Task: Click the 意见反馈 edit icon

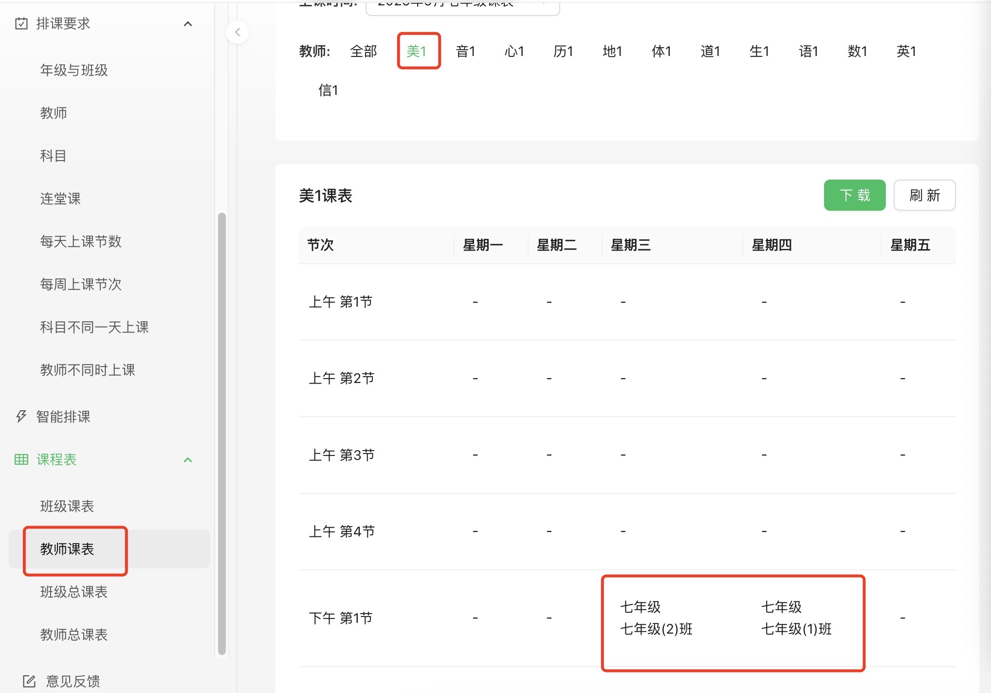Action: (x=29, y=681)
